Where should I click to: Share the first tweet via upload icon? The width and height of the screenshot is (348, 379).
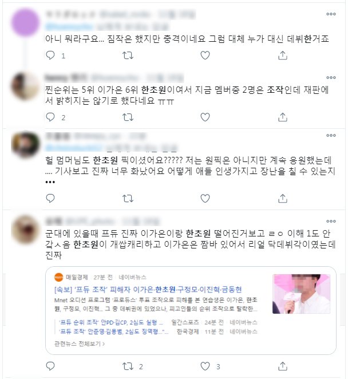[283, 56]
